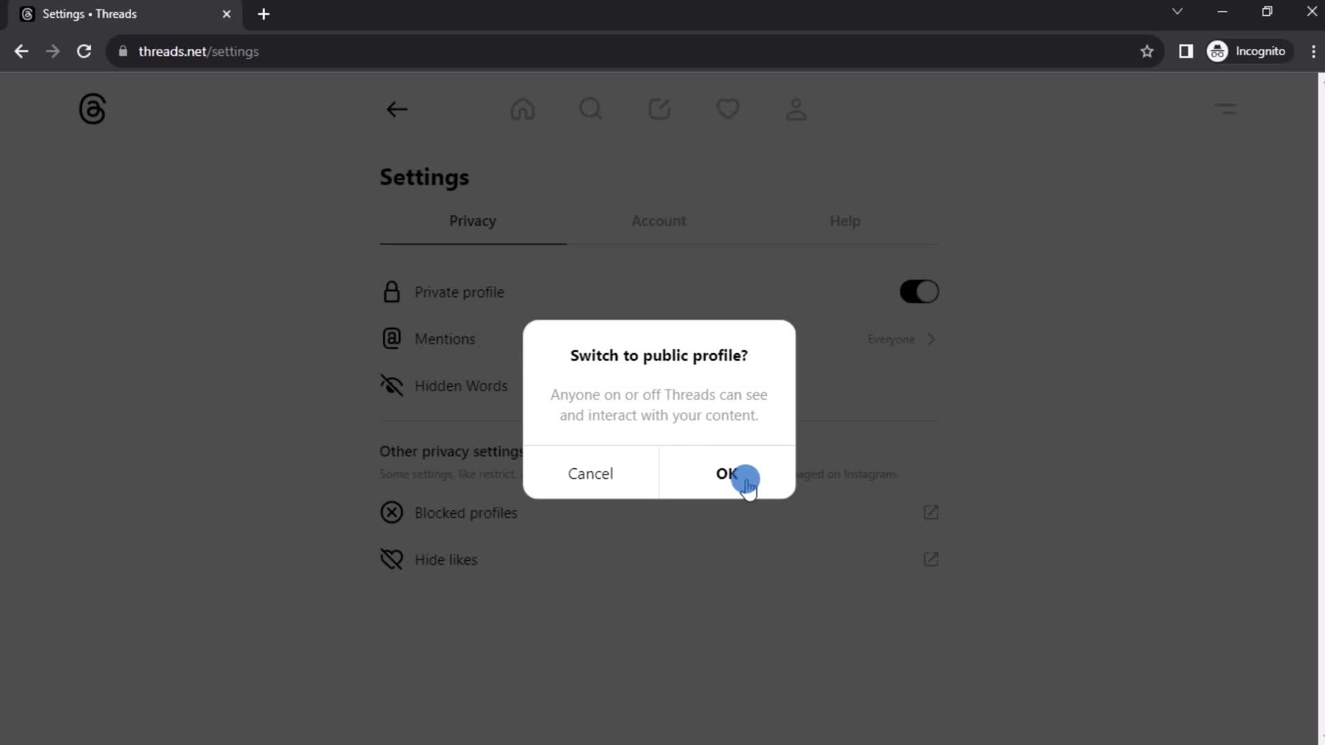Open the Hide likes external link

tap(932, 559)
